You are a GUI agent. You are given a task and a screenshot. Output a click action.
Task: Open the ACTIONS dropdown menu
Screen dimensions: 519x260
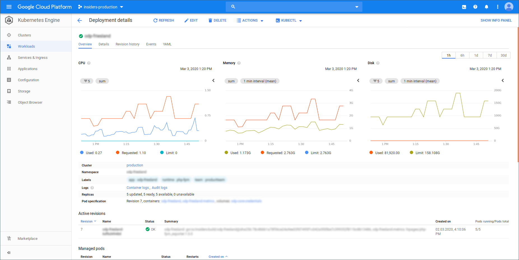pos(250,20)
